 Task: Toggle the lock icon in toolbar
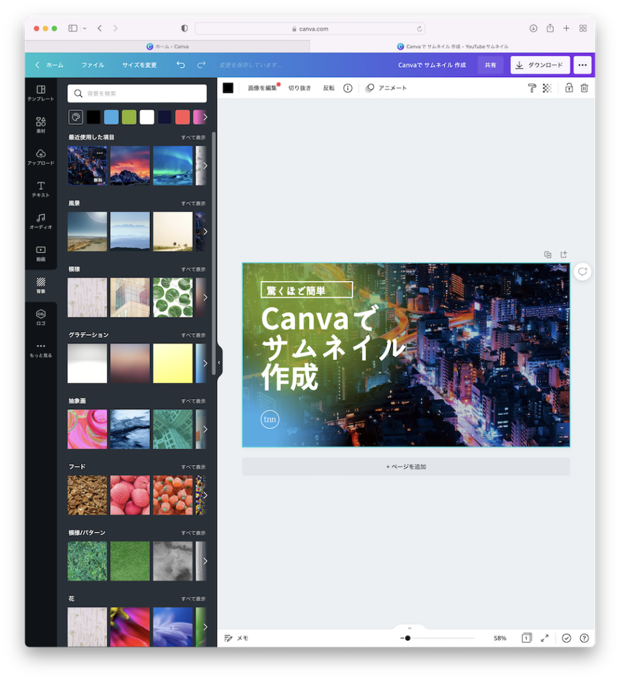click(x=569, y=88)
